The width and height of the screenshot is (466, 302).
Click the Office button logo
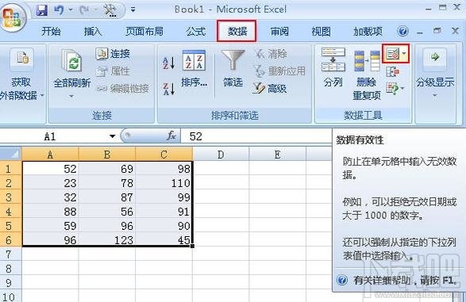coord(13,17)
